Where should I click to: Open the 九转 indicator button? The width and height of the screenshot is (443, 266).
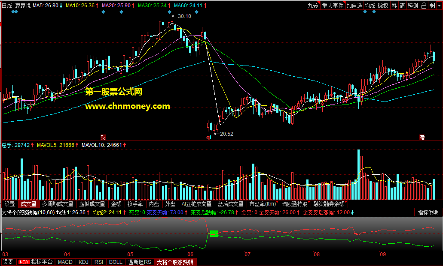(x=313, y=6)
